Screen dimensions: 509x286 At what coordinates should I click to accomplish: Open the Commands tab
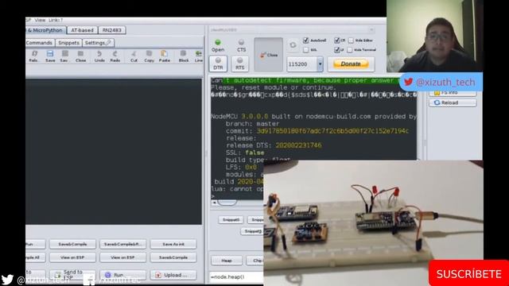tap(40, 43)
